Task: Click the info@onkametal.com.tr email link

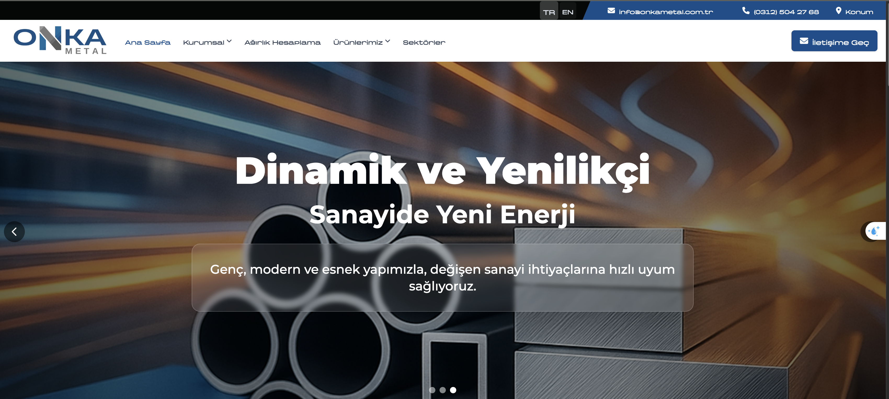Action: (666, 12)
